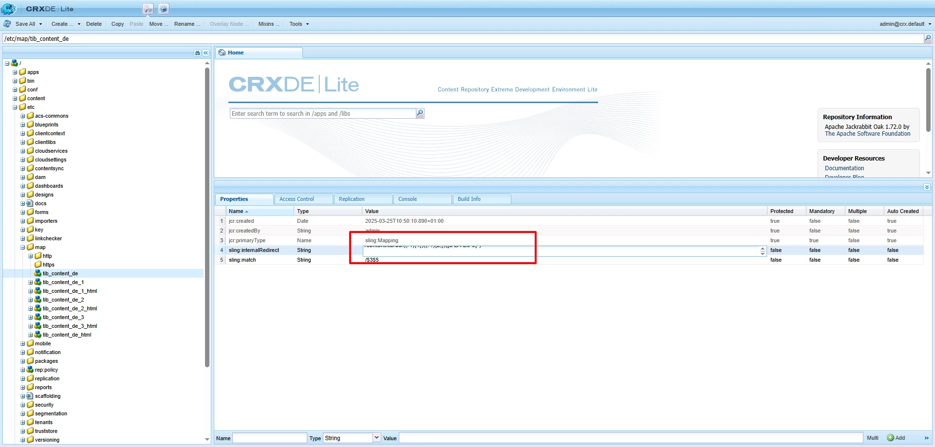The width and height of the screenshot is (935, 447).
Task: Click the Save All refresh icon
Action: point(7,24)
